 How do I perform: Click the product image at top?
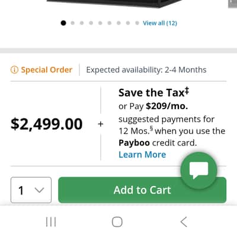pos(114,4)
